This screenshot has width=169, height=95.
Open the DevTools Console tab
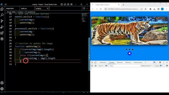tap(111, 63)
